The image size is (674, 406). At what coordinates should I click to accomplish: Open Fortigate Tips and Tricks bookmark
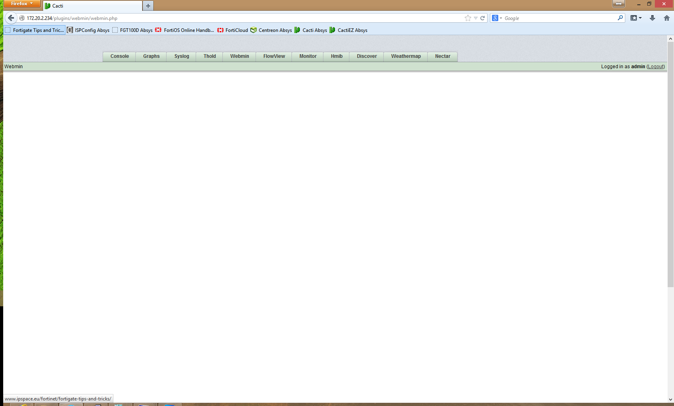pos(34,30)
